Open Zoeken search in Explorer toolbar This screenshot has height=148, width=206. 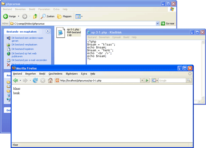point(48,16)
